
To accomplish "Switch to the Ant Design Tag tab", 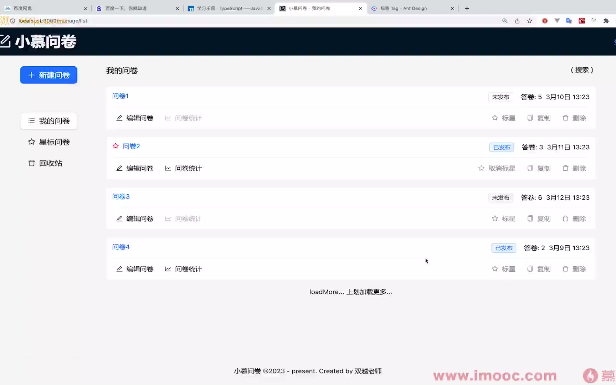I will (x=404, y=8).
